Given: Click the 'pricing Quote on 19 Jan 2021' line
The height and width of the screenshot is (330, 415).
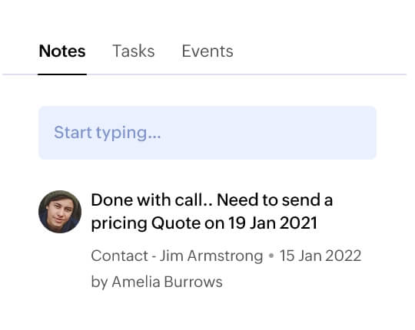Looking at the screenshot, I should pos(204,223).
